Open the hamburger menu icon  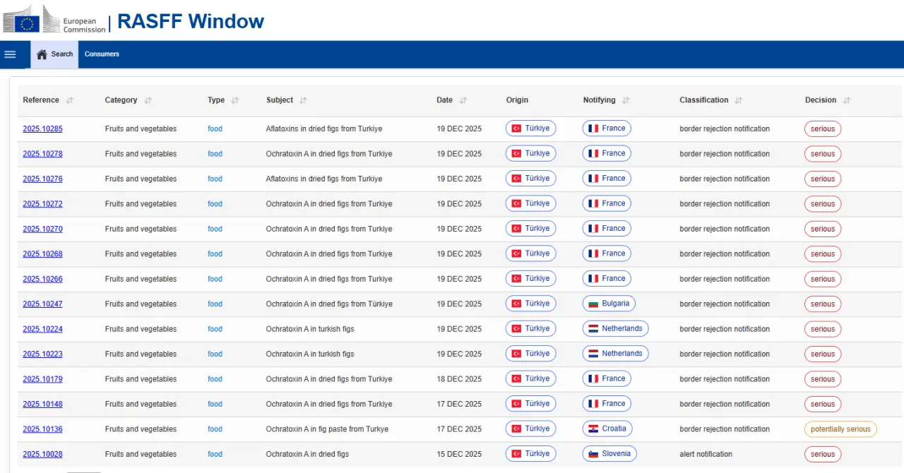pos(10,54)
